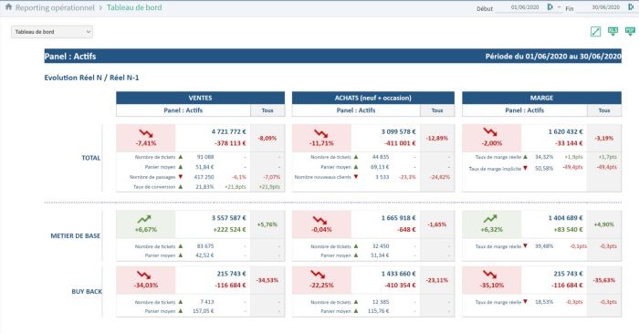Select the Tous tab under VENTES

coord(267,110)
